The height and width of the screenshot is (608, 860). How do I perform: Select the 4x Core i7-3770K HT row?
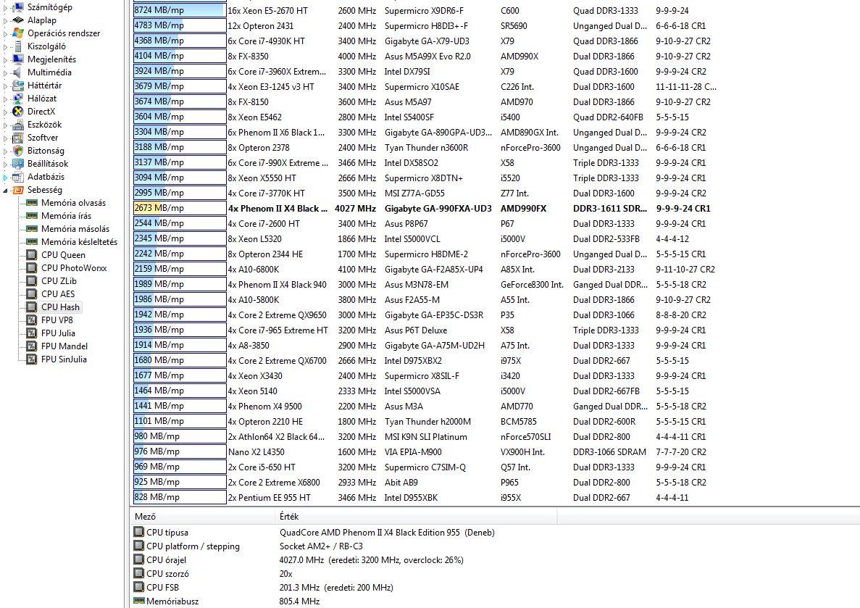point(425,193)
